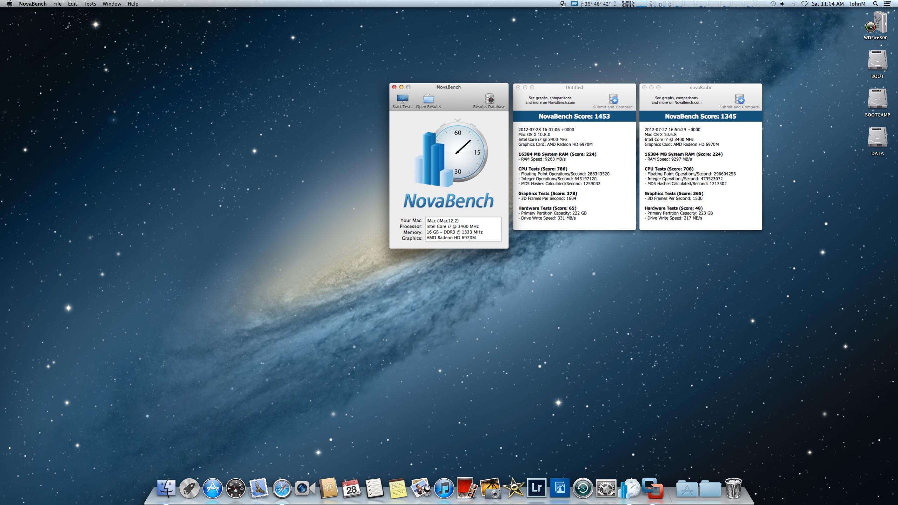Image resolution: width=898 pixels, height=505 pixels.
Task: Open Notification Center list icon
Action: click(x=887, y=4)
